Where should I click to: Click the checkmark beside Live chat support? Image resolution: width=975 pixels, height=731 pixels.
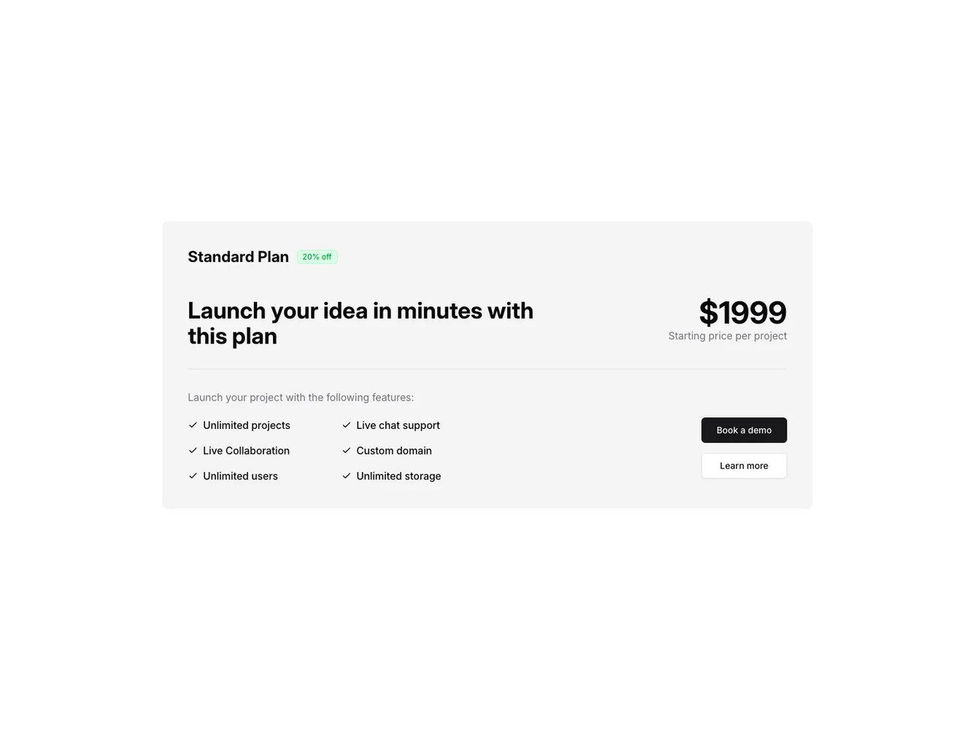click(346, 425)
